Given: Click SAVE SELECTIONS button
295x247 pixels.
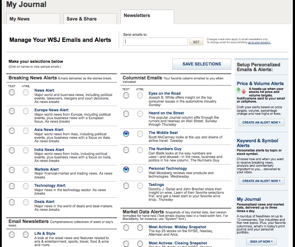Looking at the screenshot, I should tap(202, 64).
